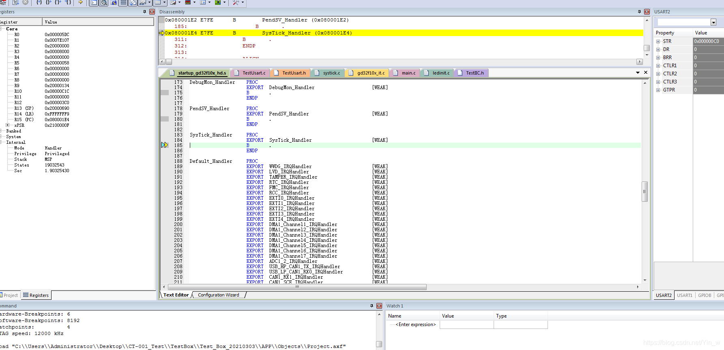724x350 pixels.
Task: Expand the BRR register node
Action: click(x=658, y=58)
